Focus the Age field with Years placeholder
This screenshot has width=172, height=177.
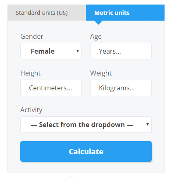point(121,51)
